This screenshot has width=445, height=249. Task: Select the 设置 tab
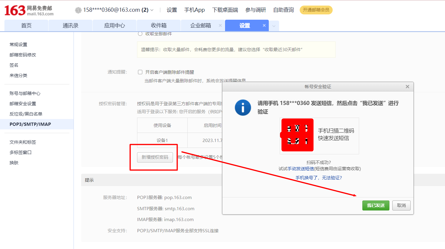(x=245, y=26)
